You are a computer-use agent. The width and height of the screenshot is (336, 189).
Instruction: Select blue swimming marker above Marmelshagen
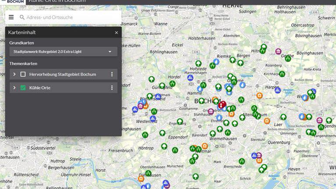[x=190, y=78]
